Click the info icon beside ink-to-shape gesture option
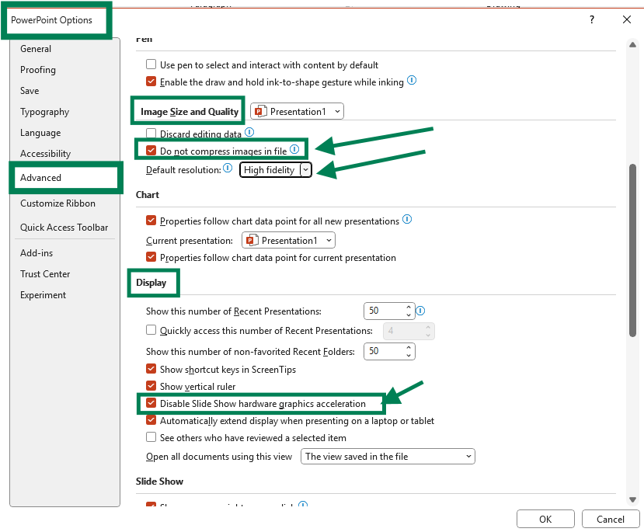The height and width of the screenshot is (532, 644). [412, 81]
